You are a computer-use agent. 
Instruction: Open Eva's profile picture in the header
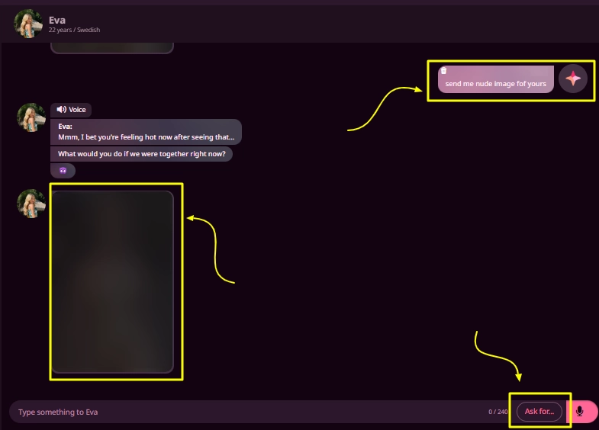point(28,24)
